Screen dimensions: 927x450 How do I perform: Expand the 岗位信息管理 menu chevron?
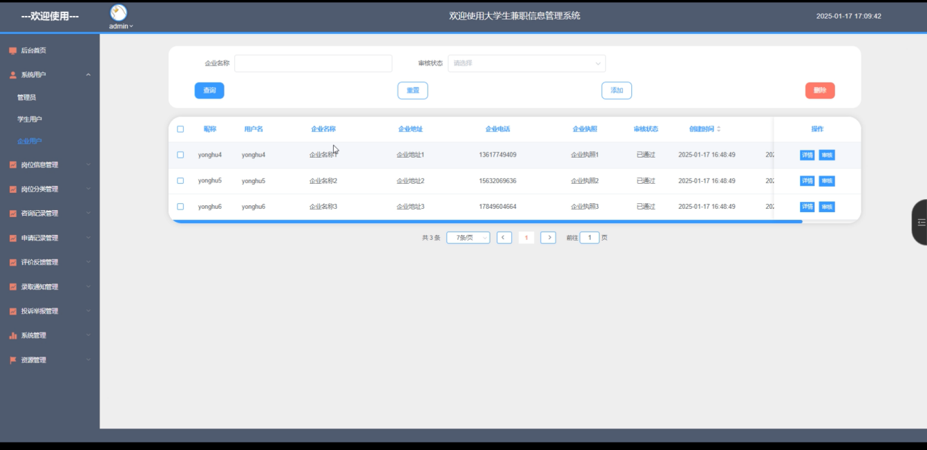(88, 165)
